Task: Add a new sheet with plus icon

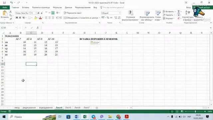Action: click(x=97, y=108)
